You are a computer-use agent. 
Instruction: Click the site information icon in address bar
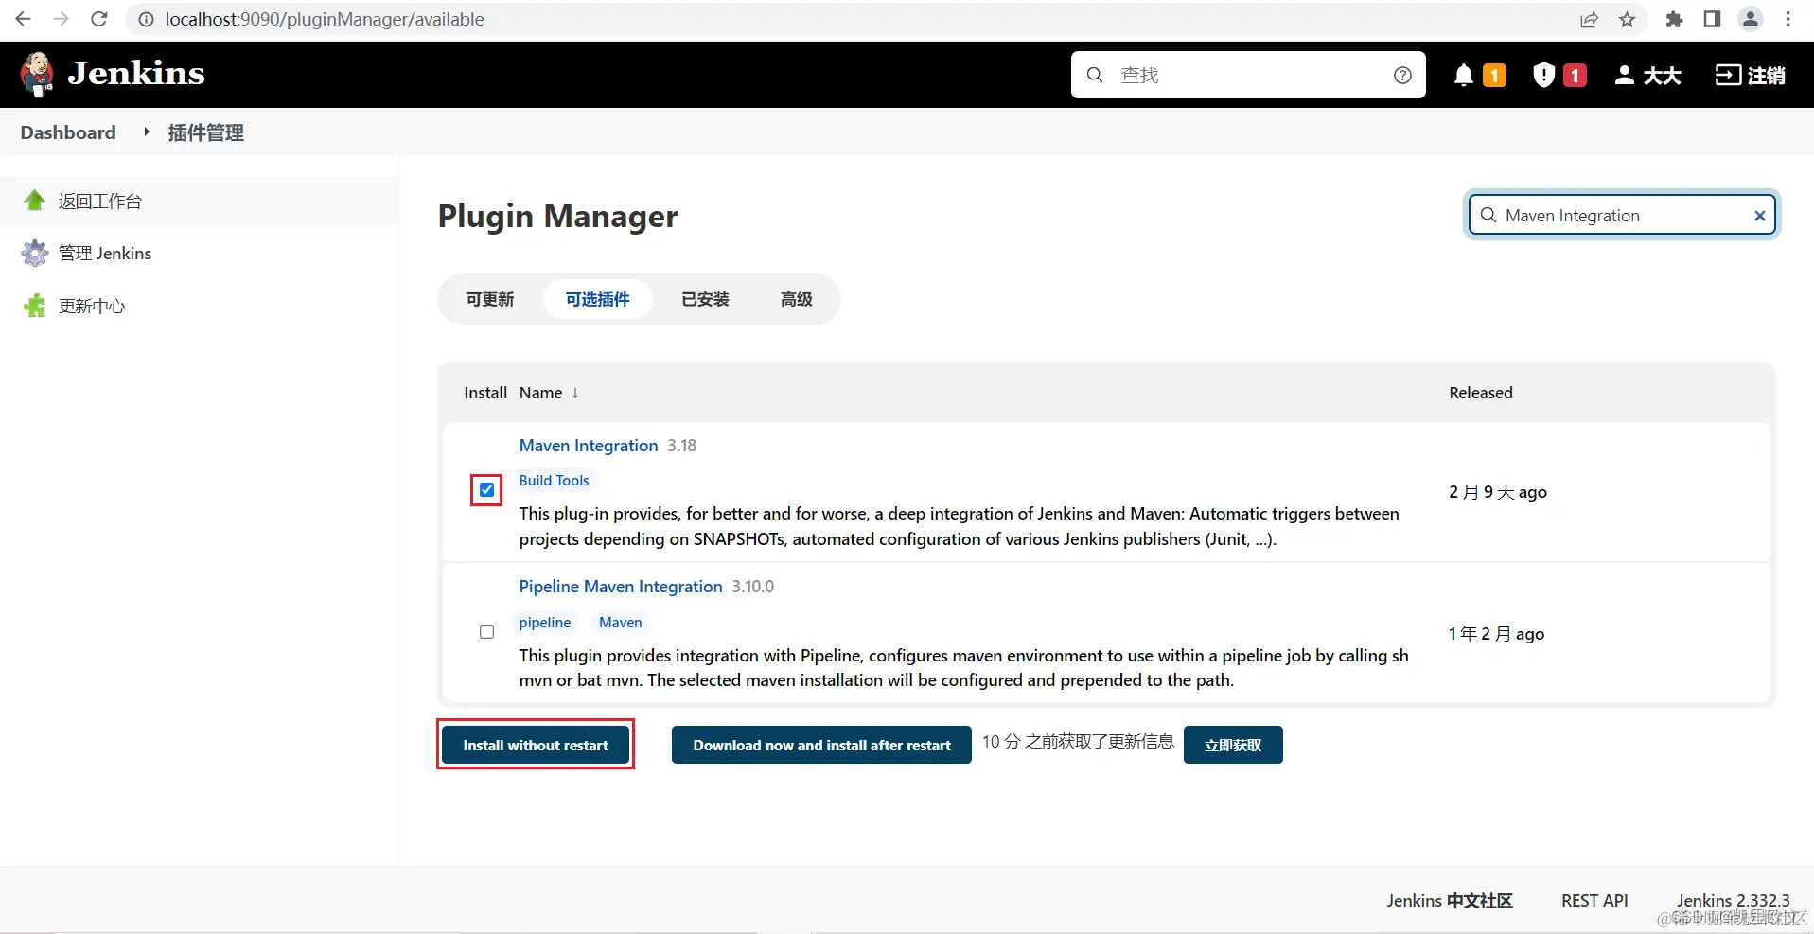[x=147, y=19]
